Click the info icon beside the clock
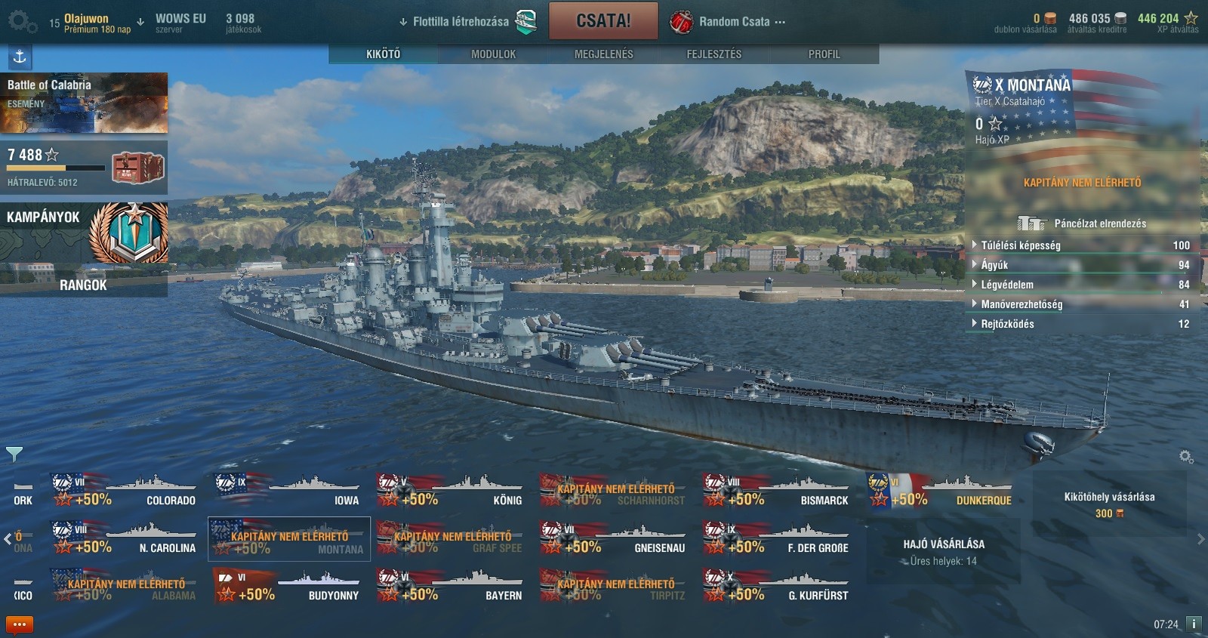 pyautogui.click(x=1194, y=624)
